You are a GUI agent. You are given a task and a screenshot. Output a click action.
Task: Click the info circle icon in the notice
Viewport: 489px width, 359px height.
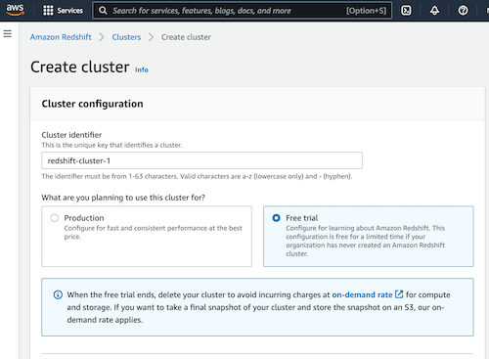coord(58,295)
